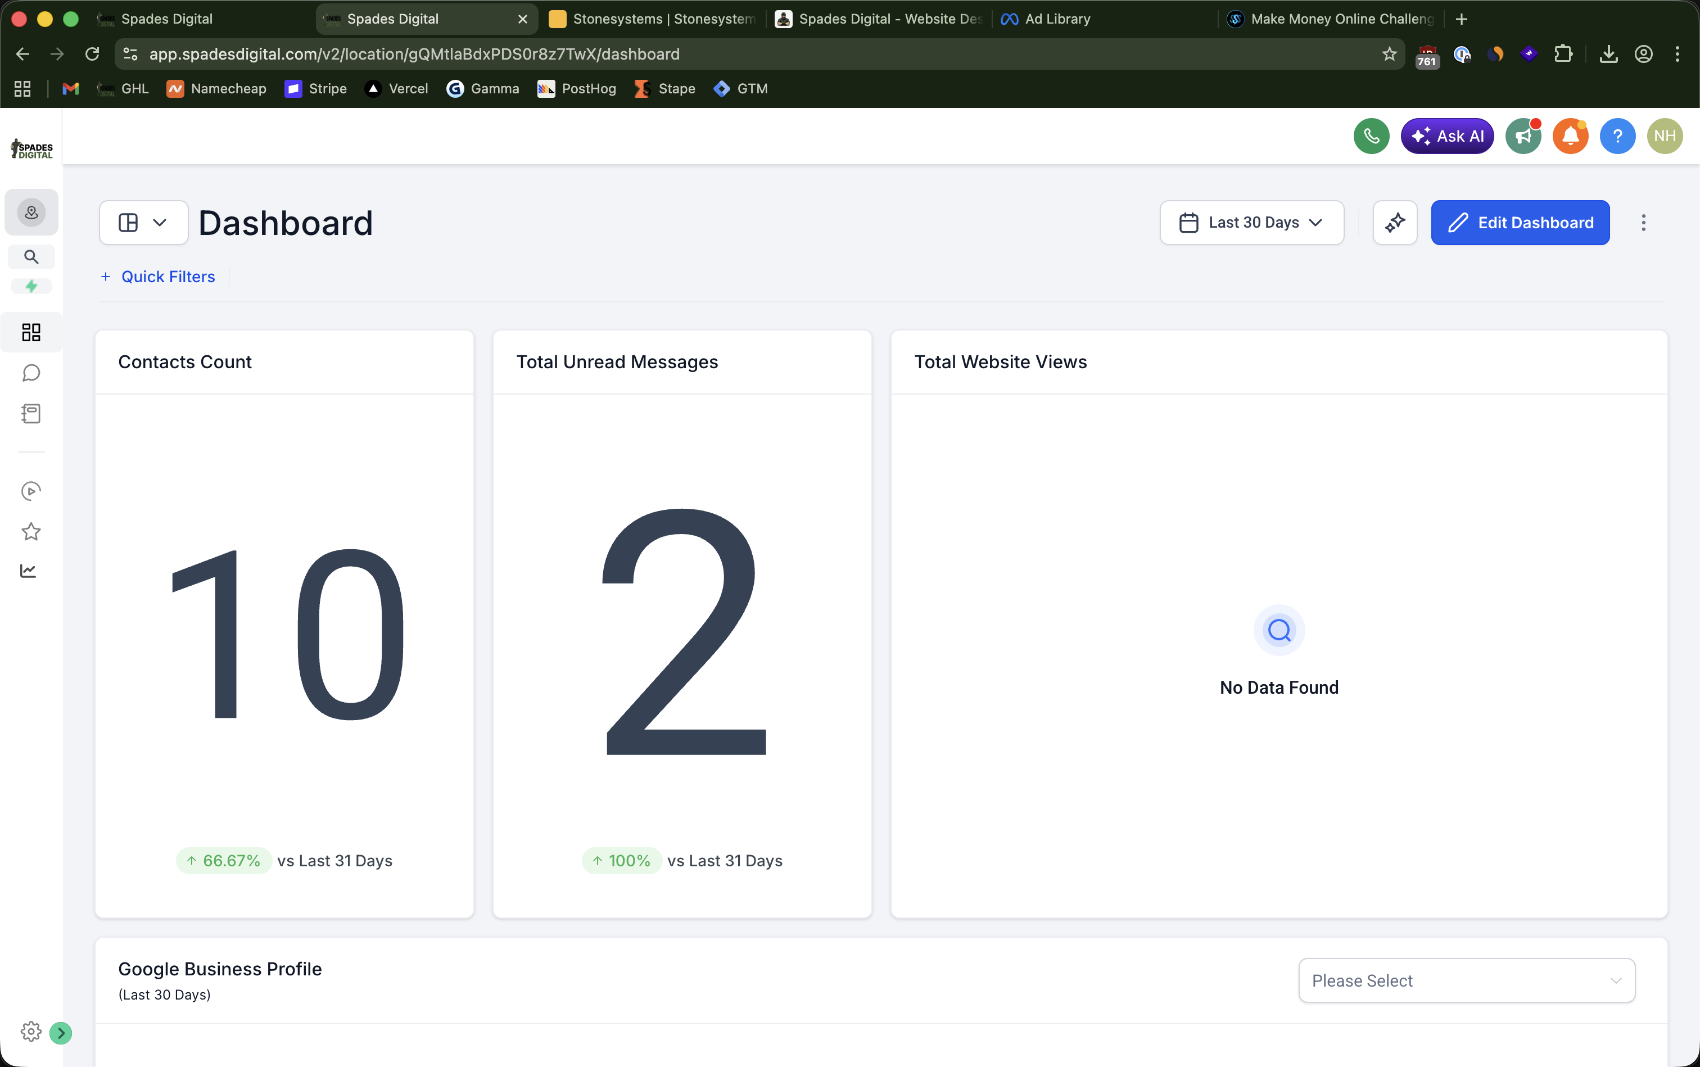Screen dimensions: 1700x1067
Task: Open the GTM bookmark
Action: pos(740,89)
